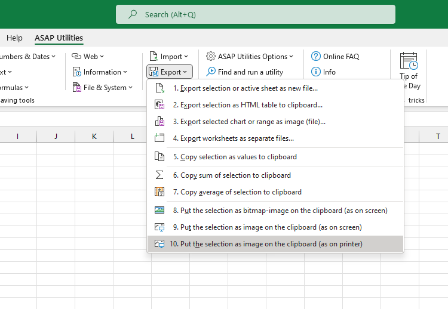Choose Export selected chart or range as image

coord(275,122)
